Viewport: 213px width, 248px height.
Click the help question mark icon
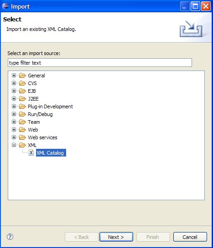(x=10, y=237)
